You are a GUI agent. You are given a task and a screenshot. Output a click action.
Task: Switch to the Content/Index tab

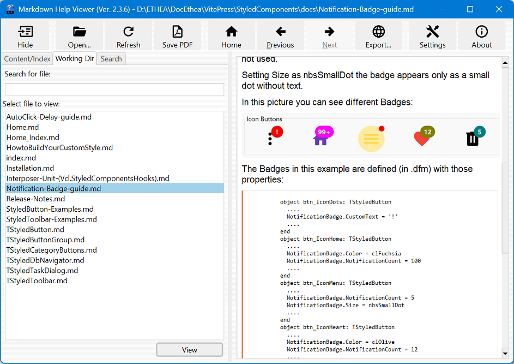(27, 59)
